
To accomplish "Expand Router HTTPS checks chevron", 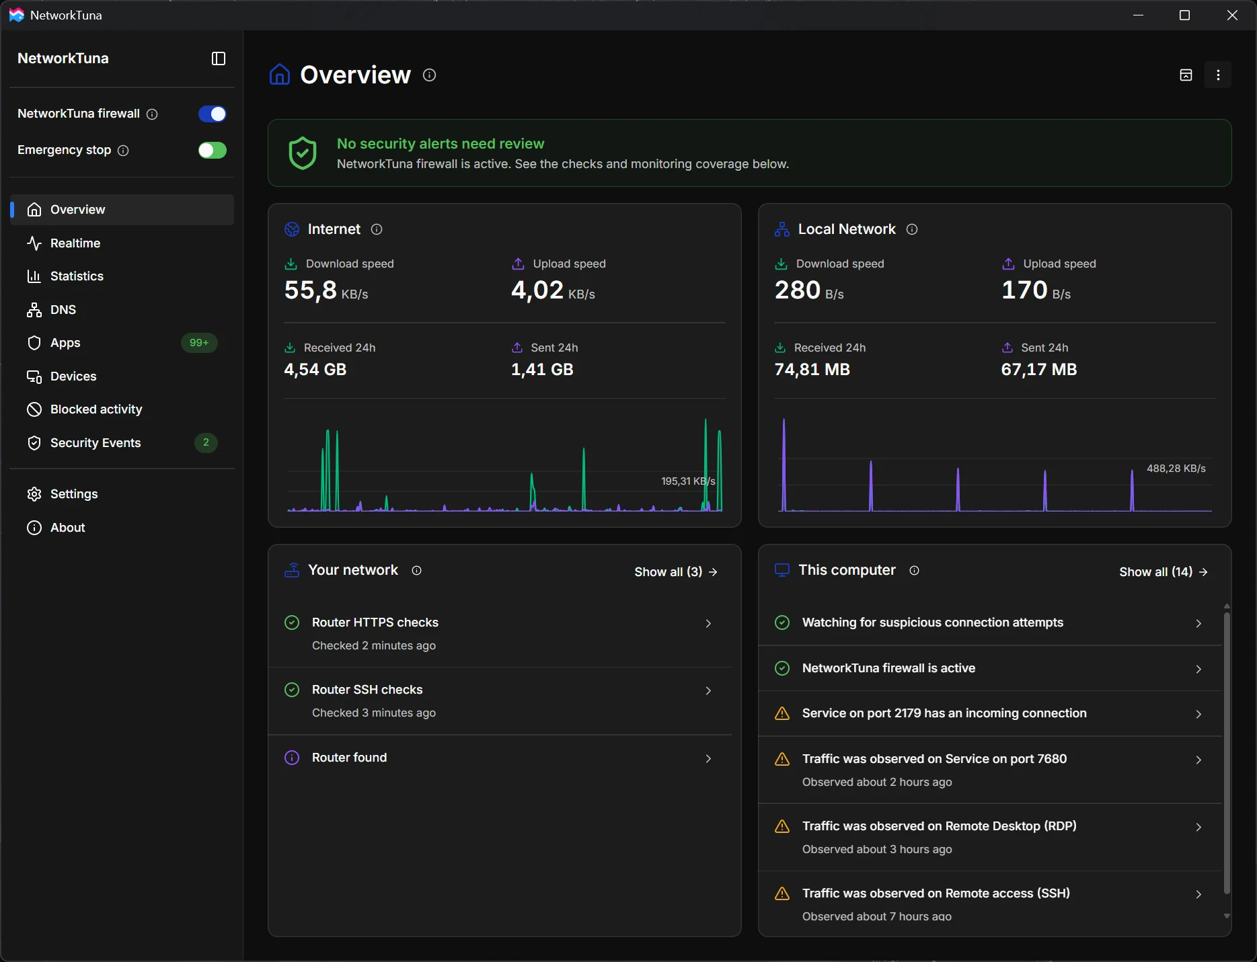I will [x=708, y=624].
